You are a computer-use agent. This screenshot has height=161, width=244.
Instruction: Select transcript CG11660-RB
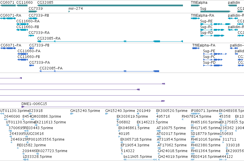(x=28, y=27)
